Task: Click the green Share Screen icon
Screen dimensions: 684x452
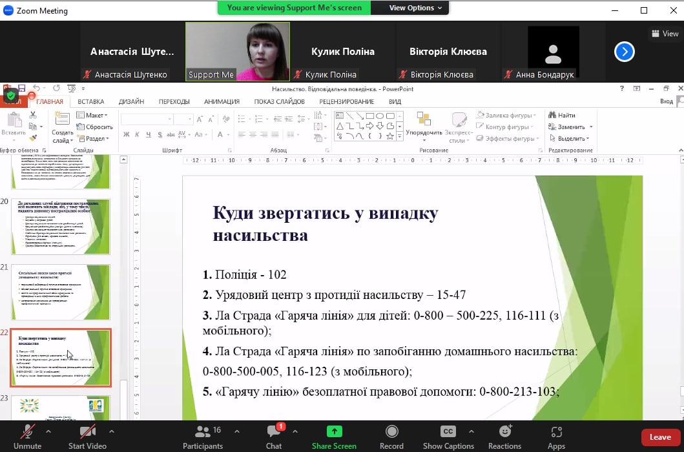Action: (x=334, y=432)
